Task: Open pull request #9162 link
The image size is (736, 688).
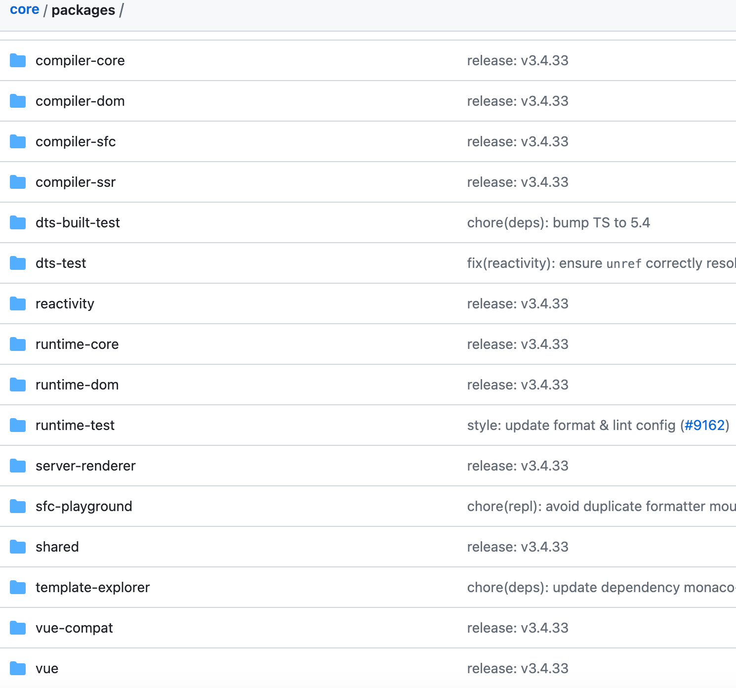Action: [704, 426]
